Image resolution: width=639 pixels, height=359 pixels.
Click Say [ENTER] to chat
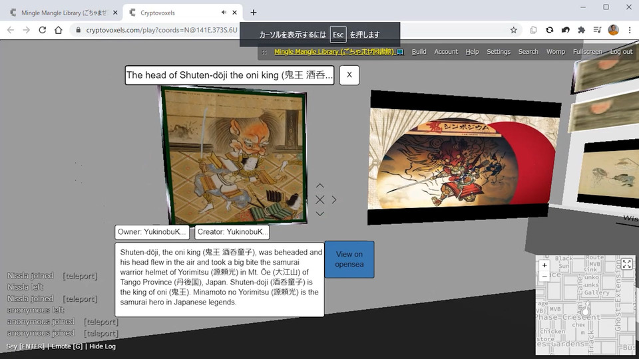pos(25,346)
